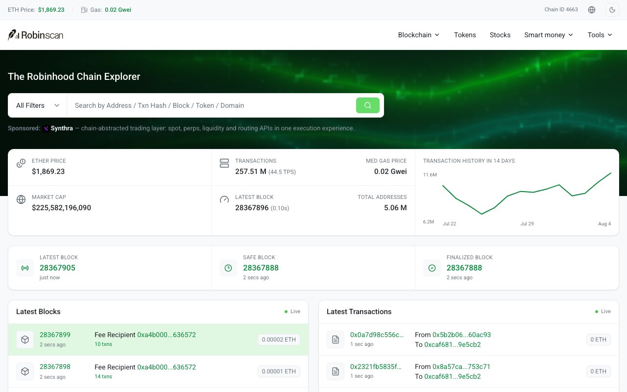Click the gas pump icon
Image resolution: width=627 pixels, height=392 pixels.
click(x=84, y=10)
